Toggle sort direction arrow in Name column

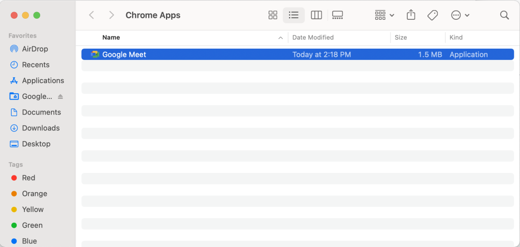click(x=280, y=38)
